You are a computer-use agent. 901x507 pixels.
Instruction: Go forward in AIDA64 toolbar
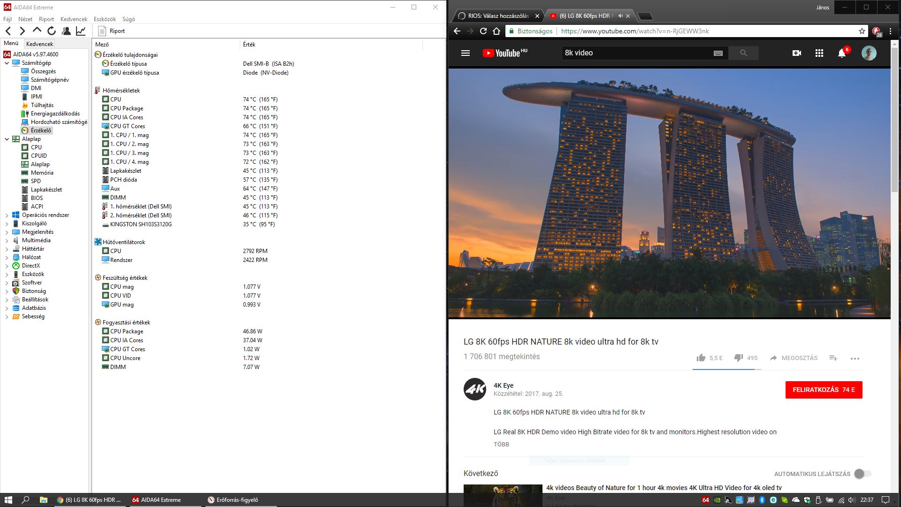[22, 31]
